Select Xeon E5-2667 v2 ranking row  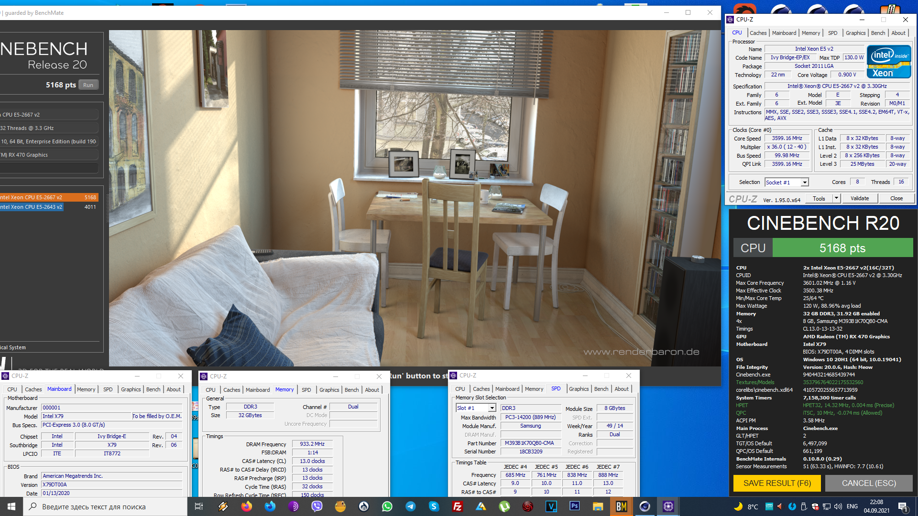pyautogui.click(x=49, y=197)
